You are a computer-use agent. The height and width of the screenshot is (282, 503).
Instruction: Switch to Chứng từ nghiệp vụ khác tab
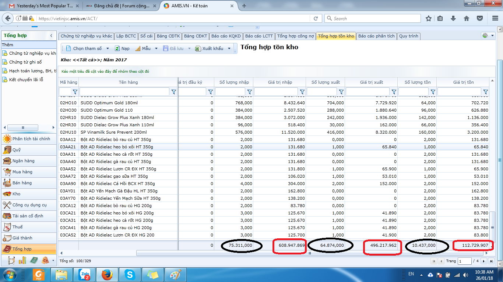pyautogui.click(x=86, y=36)
